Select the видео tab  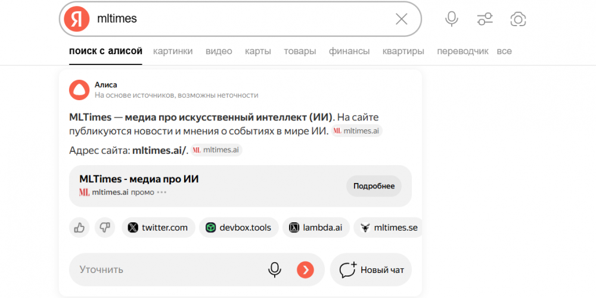219,51
